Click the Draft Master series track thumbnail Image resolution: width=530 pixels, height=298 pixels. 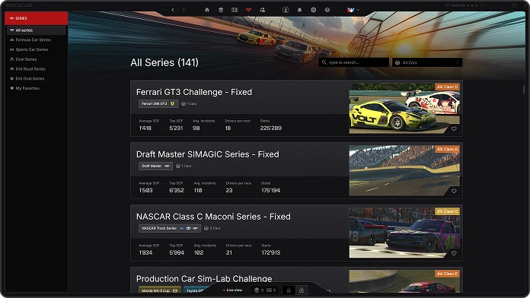click(x=404, y=171)
